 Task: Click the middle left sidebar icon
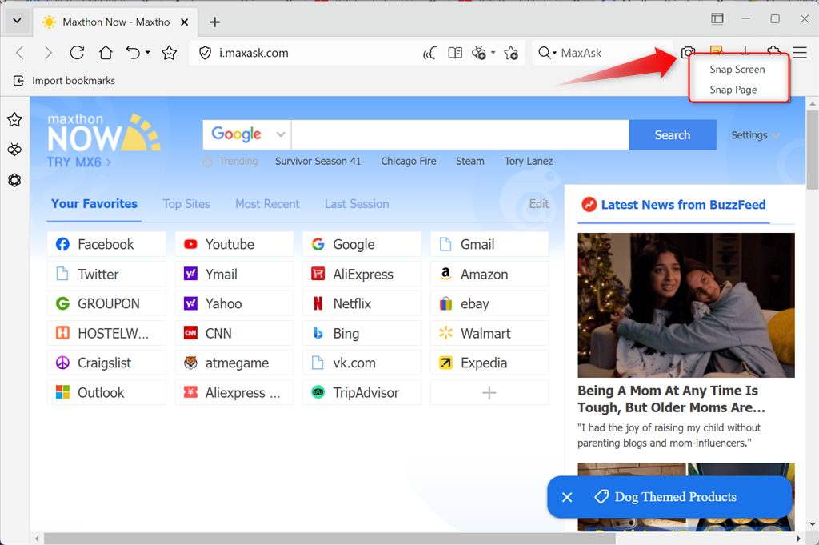14,150
